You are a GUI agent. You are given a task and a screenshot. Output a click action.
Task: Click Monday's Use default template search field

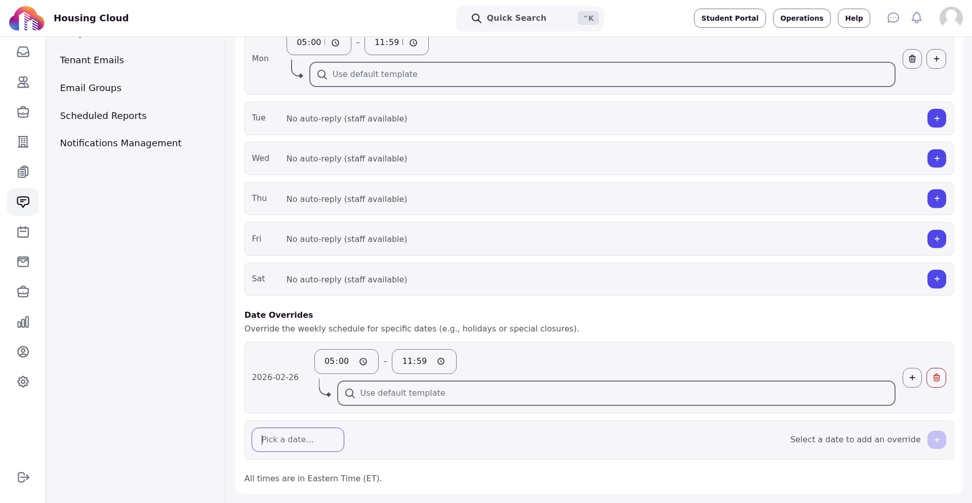tap(602, 74)
